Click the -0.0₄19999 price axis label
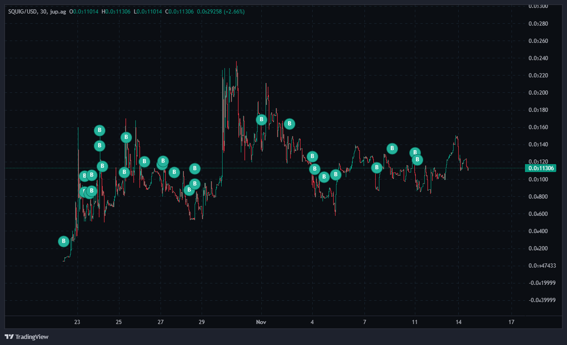567x345 pixels. [541, 283]
